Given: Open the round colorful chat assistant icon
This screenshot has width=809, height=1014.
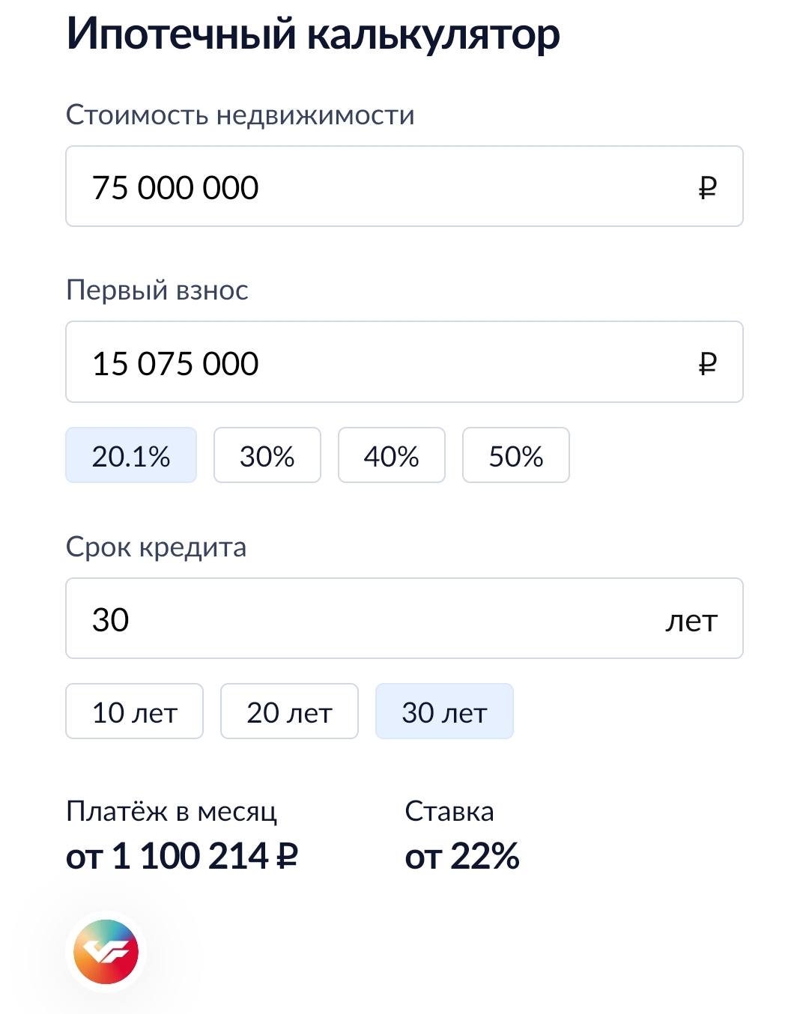Looking at the screenshot, I should click(x=106, y=952).
